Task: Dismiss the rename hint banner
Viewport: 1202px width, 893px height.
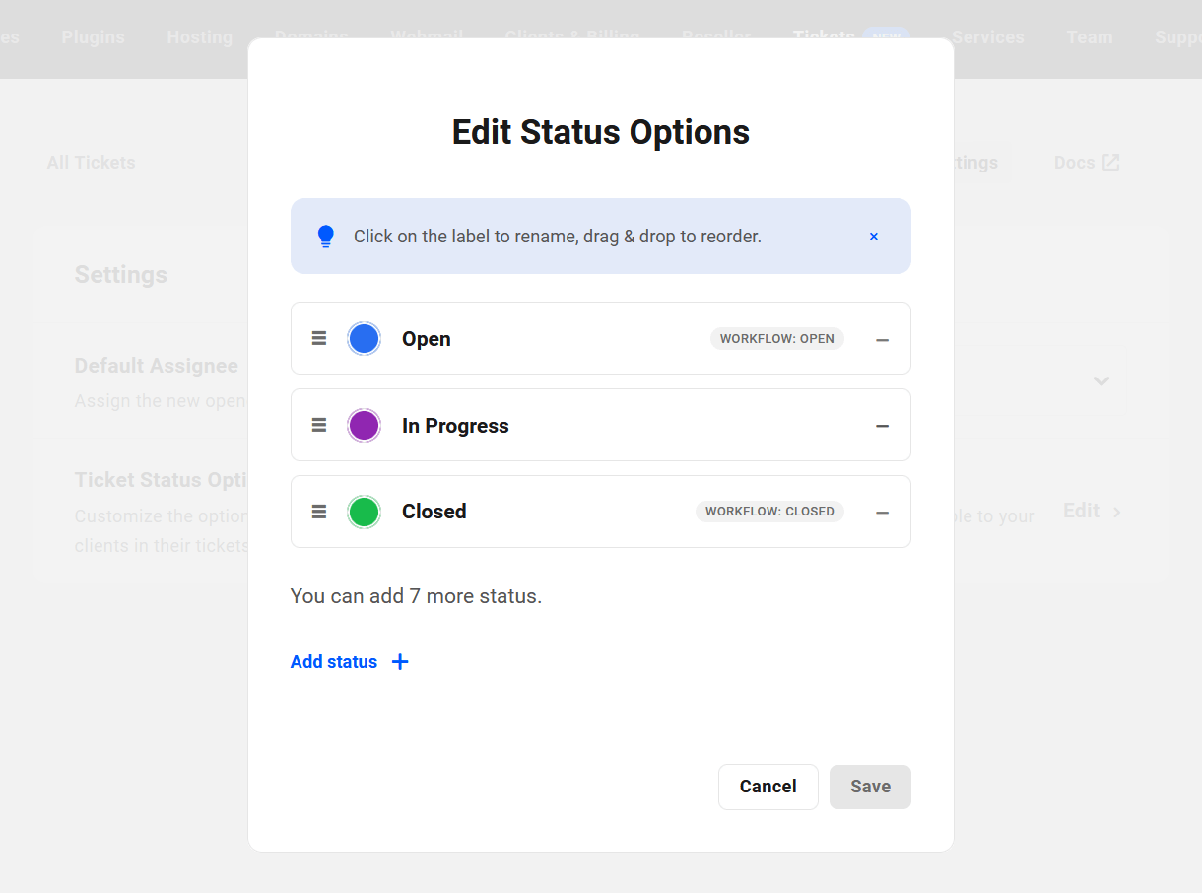Action: [873, 237]
